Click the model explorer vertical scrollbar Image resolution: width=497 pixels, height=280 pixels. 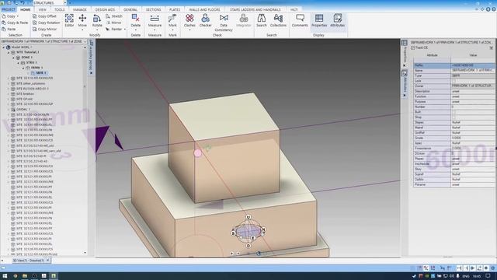tap(85, 149)
